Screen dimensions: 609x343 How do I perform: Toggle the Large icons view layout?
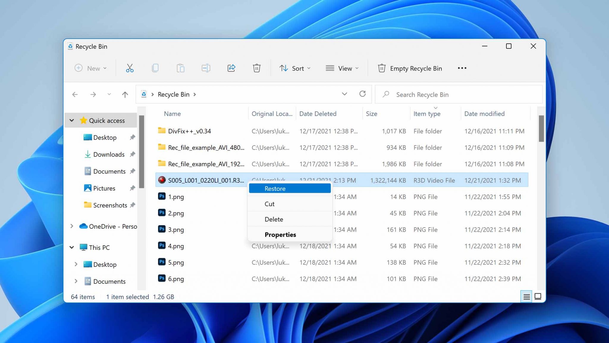[x=537, y=296]
